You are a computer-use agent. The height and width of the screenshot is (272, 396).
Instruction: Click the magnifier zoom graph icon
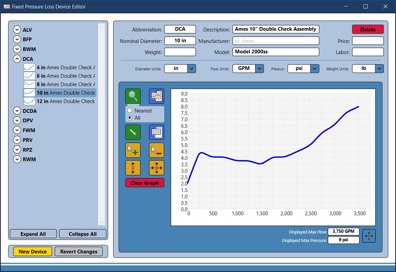pos(133,96)
